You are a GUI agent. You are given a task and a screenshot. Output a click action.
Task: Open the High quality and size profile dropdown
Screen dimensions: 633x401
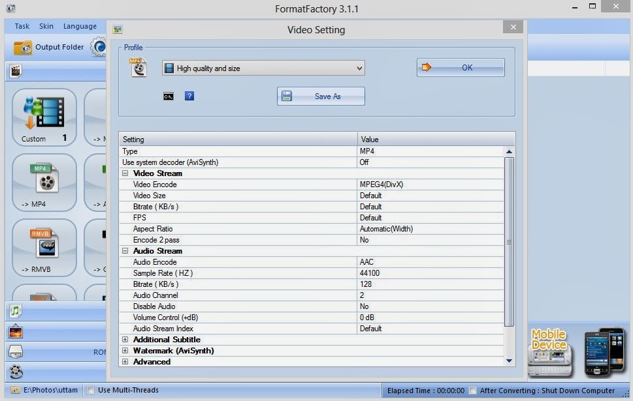(263, 68)
